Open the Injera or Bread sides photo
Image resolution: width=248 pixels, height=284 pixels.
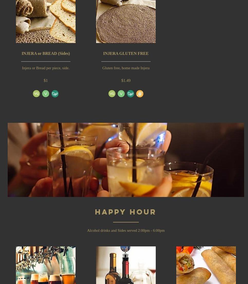[46, 21]
